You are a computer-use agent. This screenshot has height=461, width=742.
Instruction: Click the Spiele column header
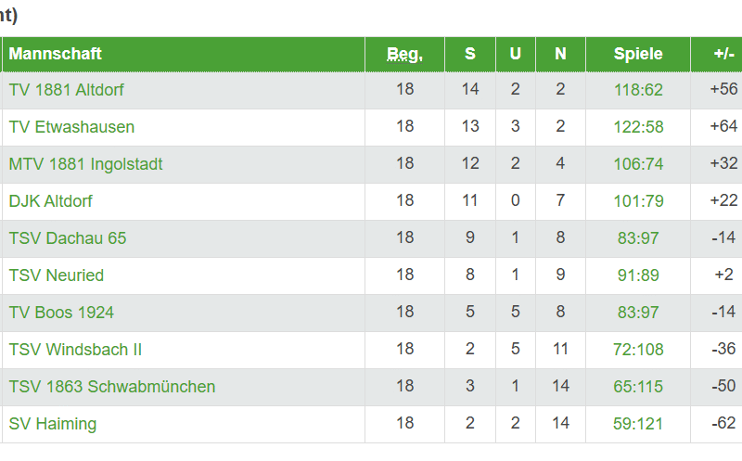pos(638,54)
